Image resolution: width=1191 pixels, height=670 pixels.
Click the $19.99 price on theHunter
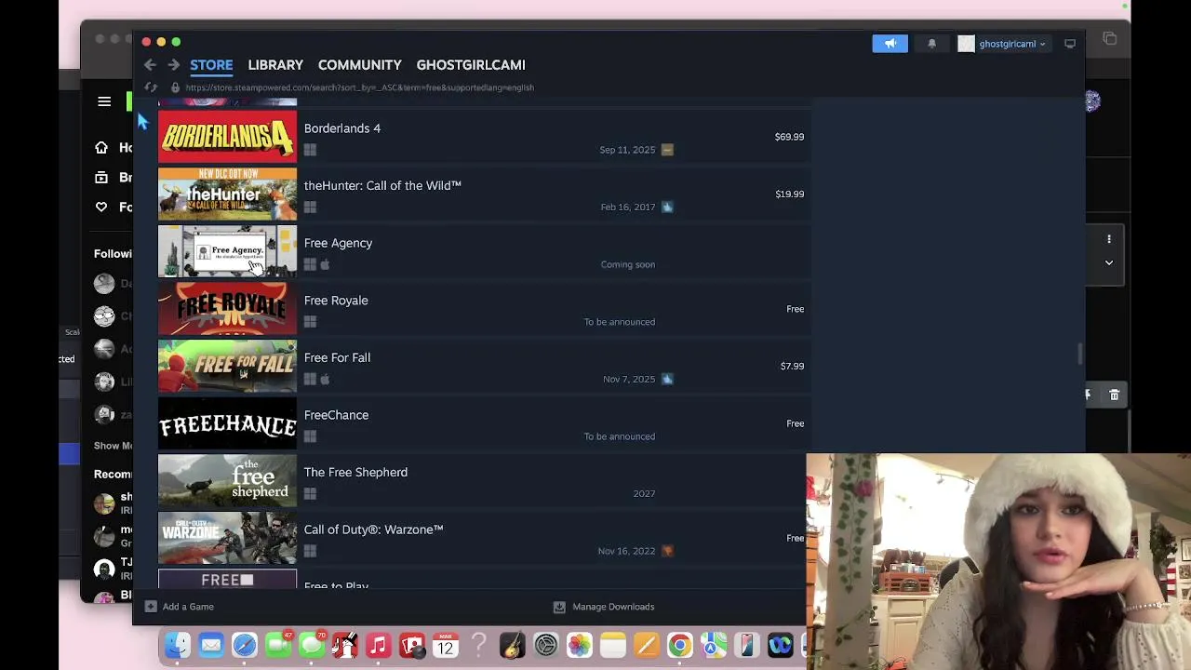(789, 194)
